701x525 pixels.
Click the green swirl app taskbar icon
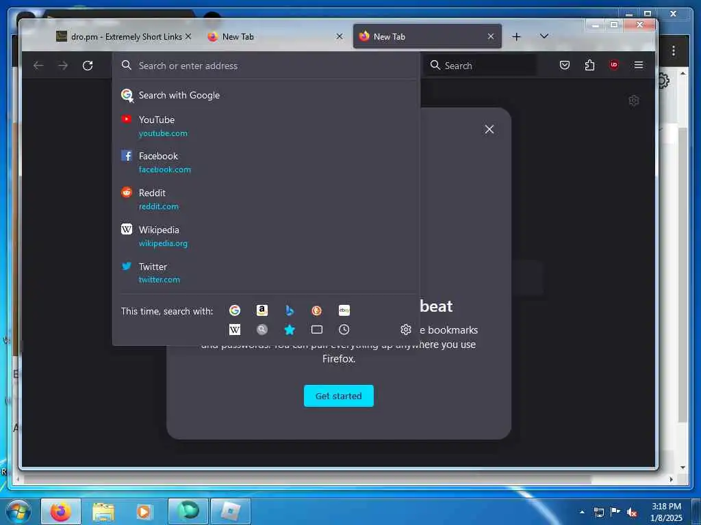pyautogui.click(x=188, y=511)
